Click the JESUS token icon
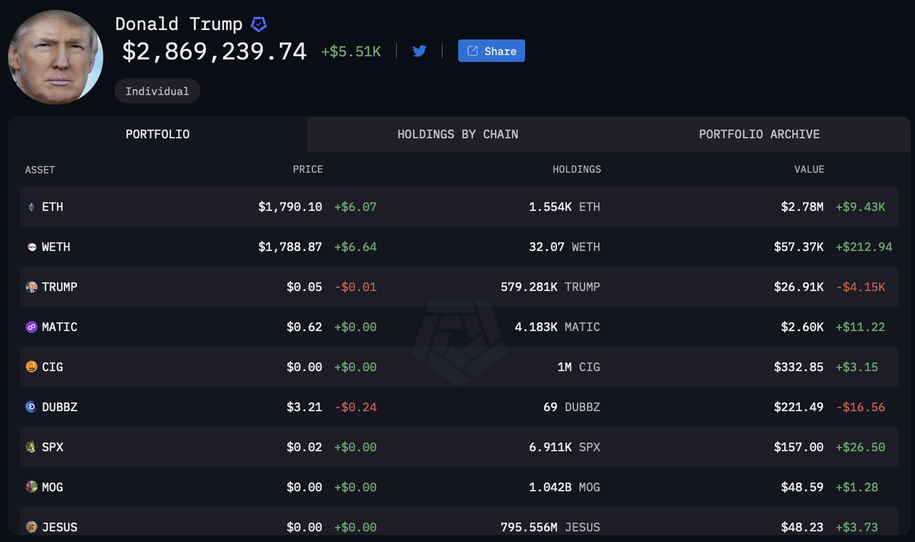915x542 pixels. (31, 527)
